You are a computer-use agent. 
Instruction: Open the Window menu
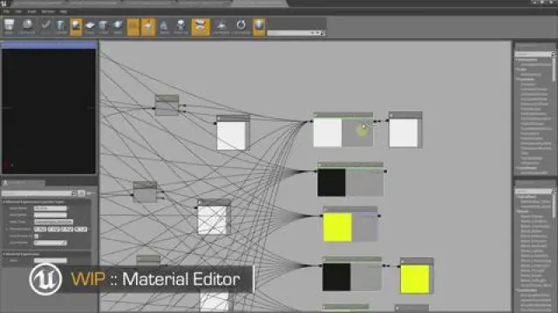(48, 11)
